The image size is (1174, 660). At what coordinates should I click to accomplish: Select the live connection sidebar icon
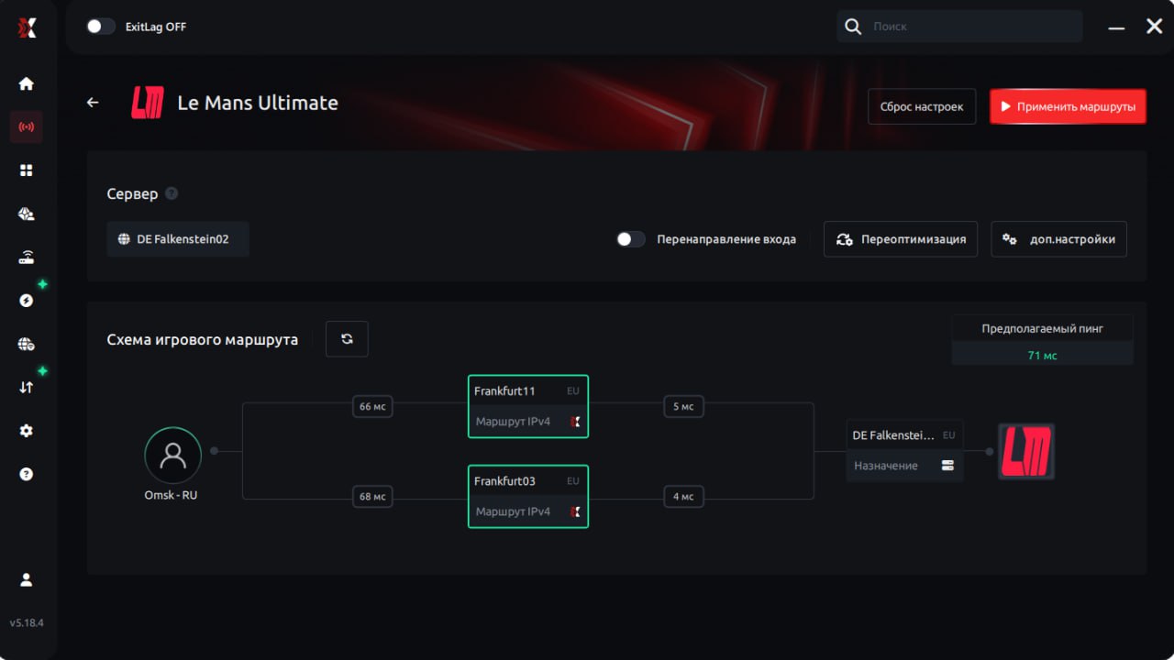(27, 126)
